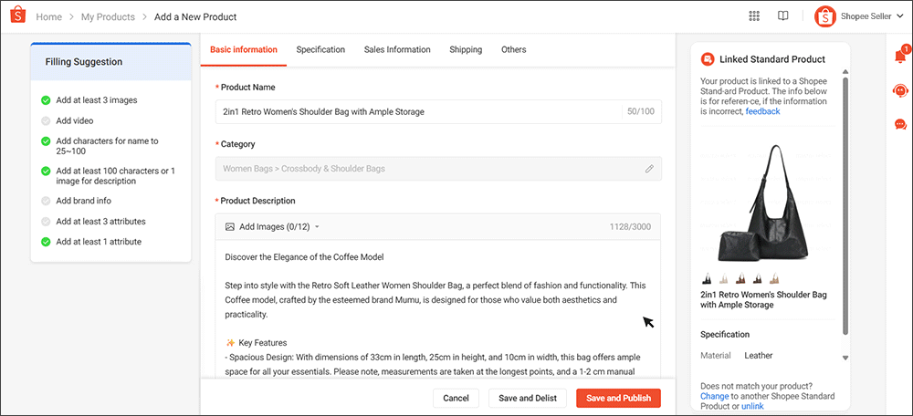
Task: Click the Shopee Seller avatar
Action: click(825, 16)
